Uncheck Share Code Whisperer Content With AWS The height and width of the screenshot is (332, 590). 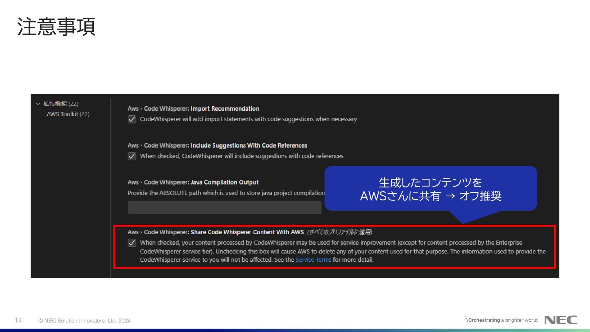click(132, 243)
